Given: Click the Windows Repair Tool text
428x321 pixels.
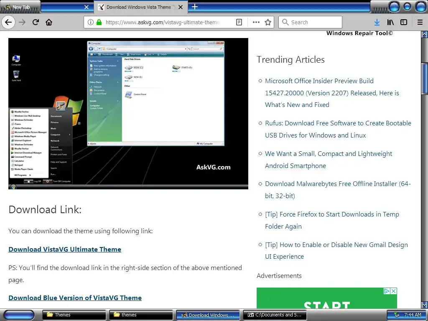Looking at the screenshot, I should pos(359,33).
